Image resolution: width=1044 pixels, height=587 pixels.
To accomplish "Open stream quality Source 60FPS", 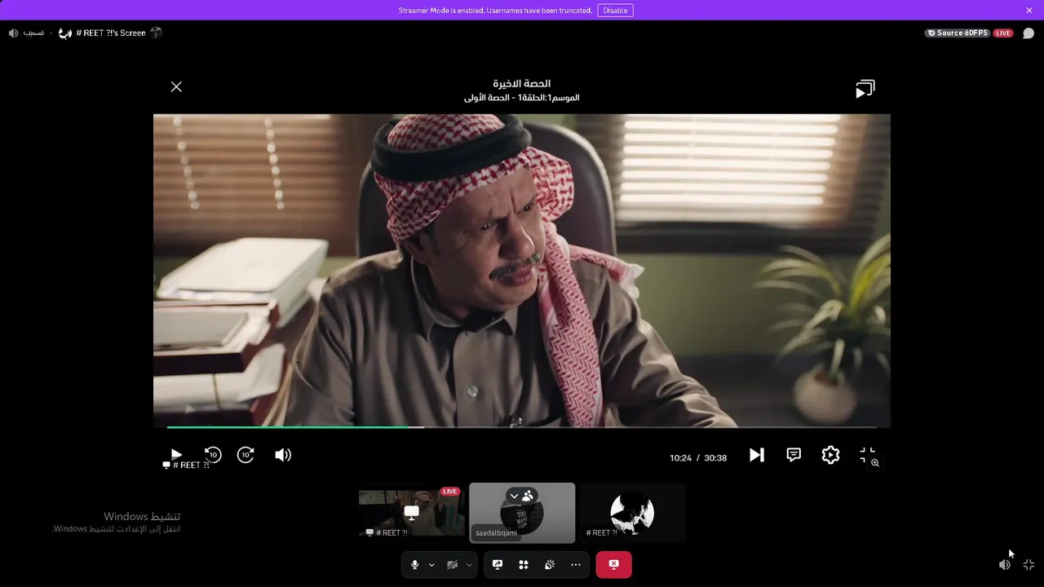I will [x=958, y=33].
